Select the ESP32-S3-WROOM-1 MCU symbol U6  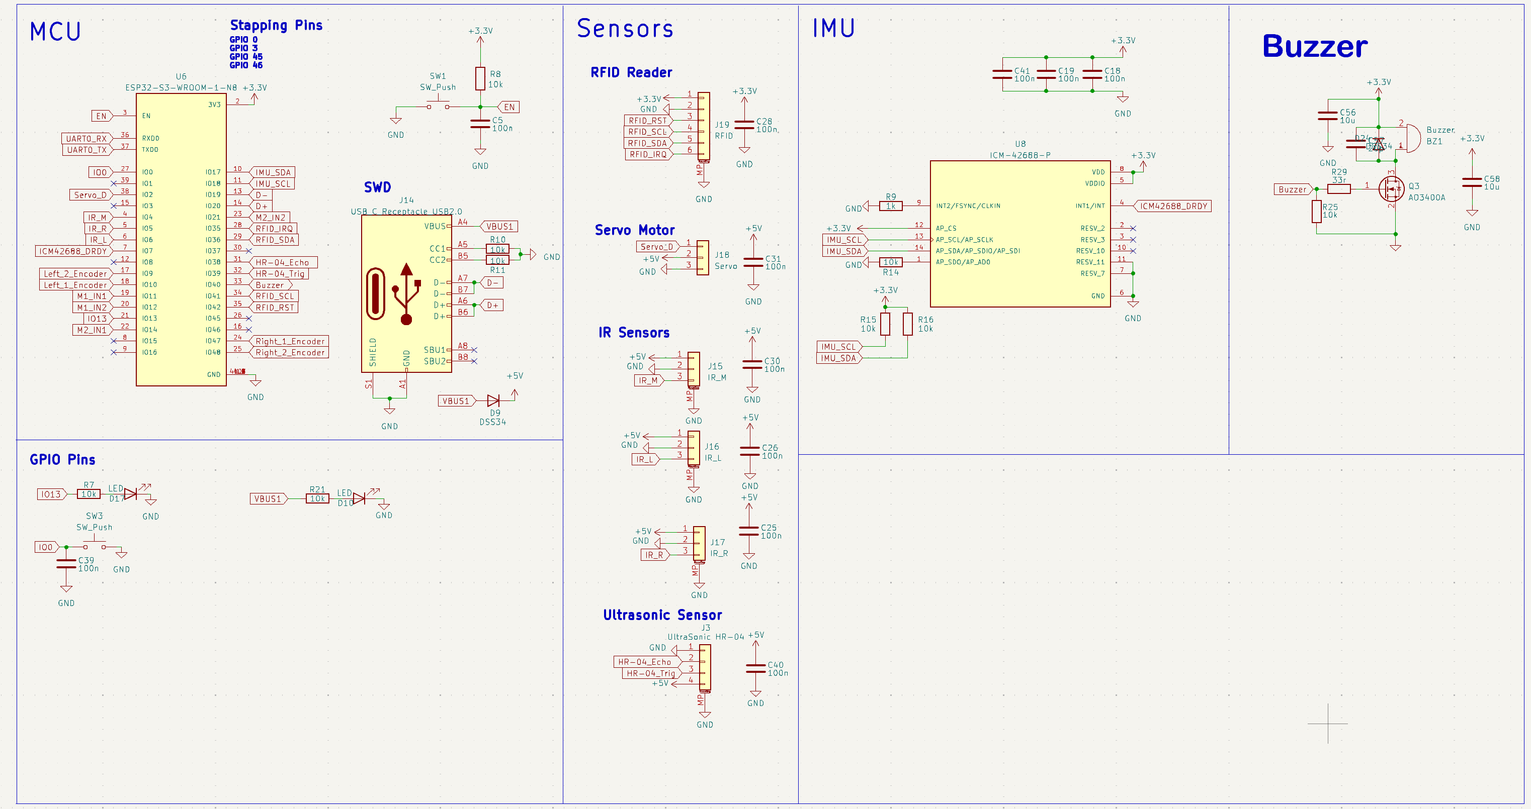181,238
